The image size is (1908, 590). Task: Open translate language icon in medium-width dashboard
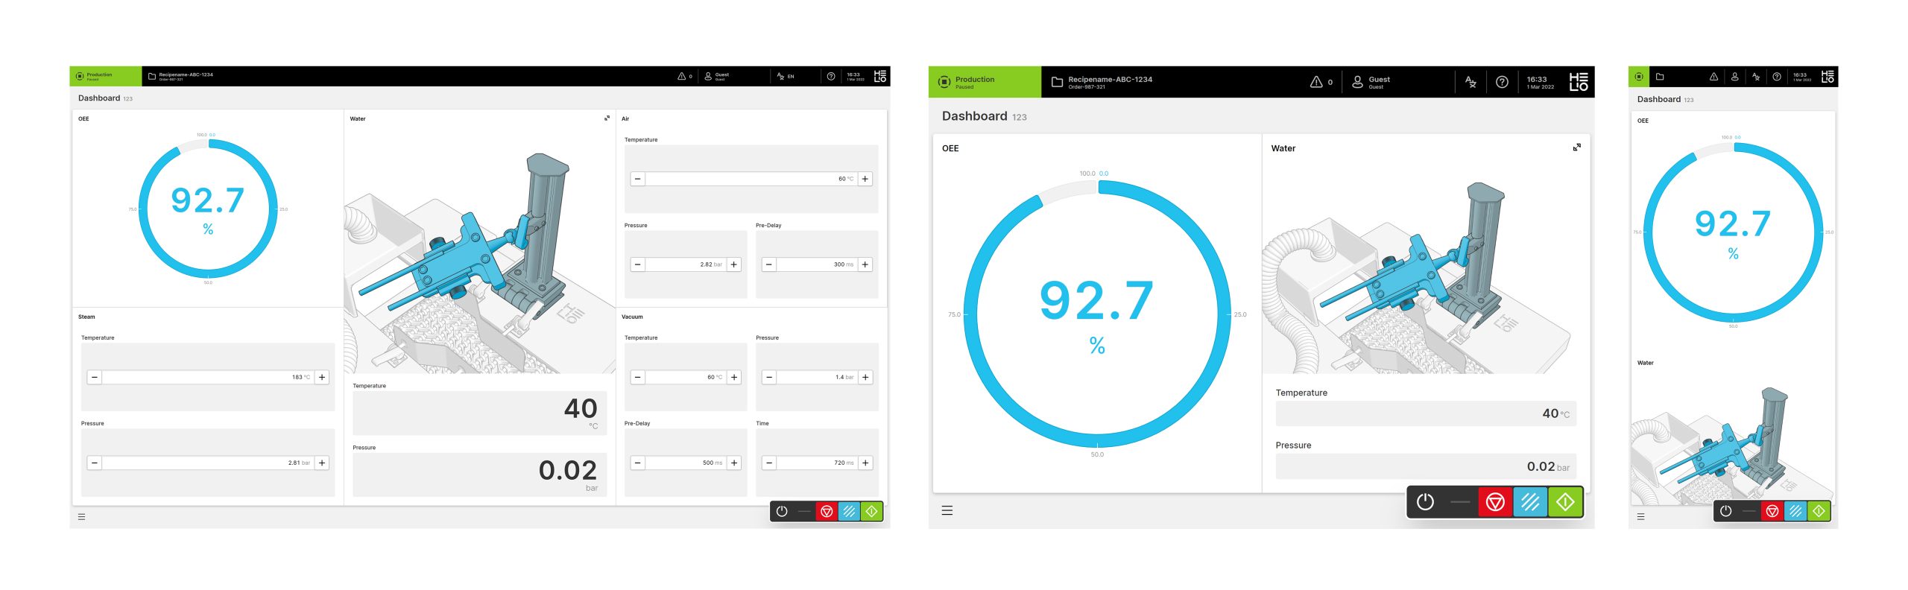(x=1470, y=82)
